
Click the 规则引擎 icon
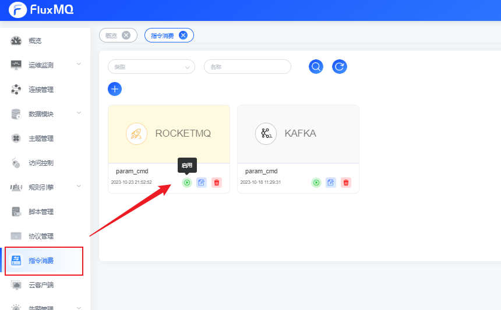pyautogui.click(x=16, y=187)
